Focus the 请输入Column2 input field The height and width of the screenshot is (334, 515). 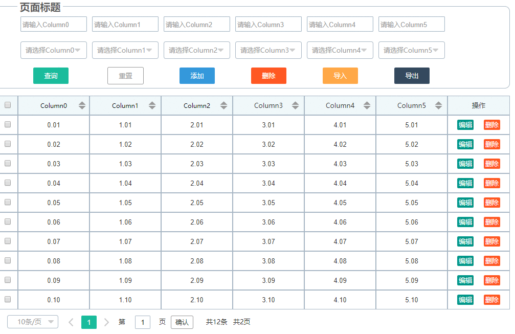click(197, 25)
